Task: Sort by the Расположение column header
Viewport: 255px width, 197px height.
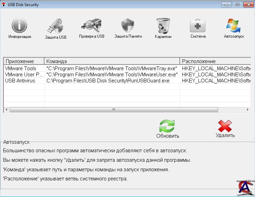Action: 215,61
